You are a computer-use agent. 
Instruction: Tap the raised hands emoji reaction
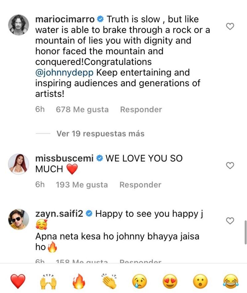click(x=48, y=281)
